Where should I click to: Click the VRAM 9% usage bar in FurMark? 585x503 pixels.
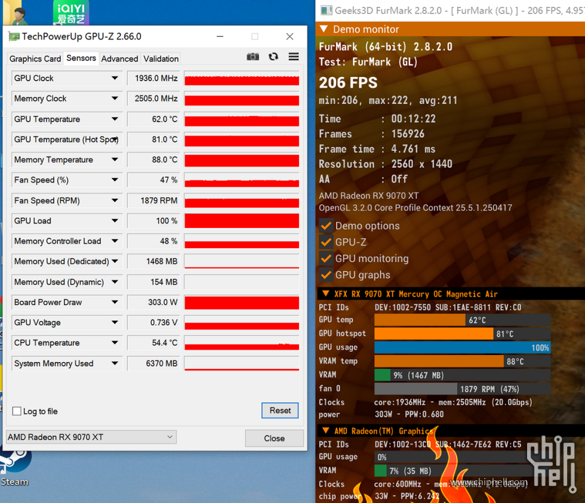click(x=462, y=375)
